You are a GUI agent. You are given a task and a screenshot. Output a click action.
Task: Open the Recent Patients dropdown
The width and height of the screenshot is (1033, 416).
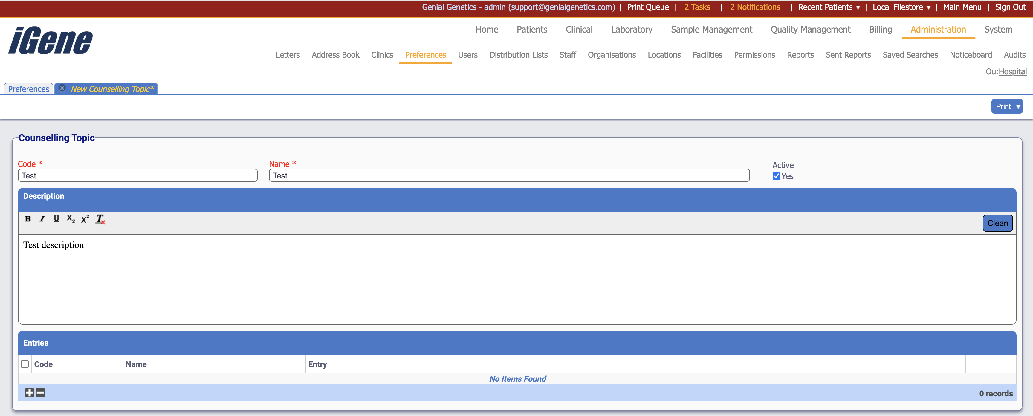(x=829, y=7)
